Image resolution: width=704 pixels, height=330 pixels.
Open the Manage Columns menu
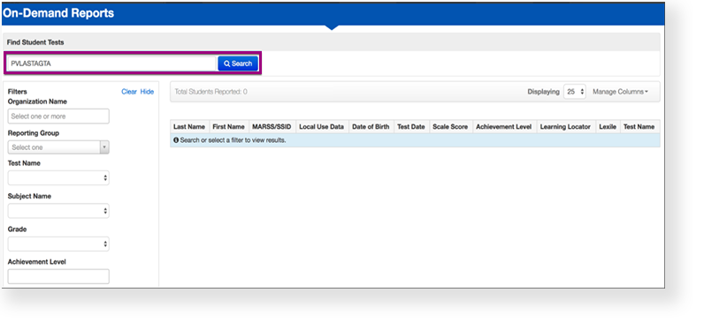tap(620, 92)
